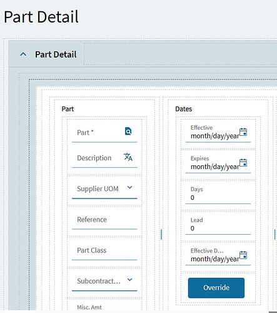Click the splitter handle between Part and Dates
The image size is (277, 313).
tap(161, 234)
